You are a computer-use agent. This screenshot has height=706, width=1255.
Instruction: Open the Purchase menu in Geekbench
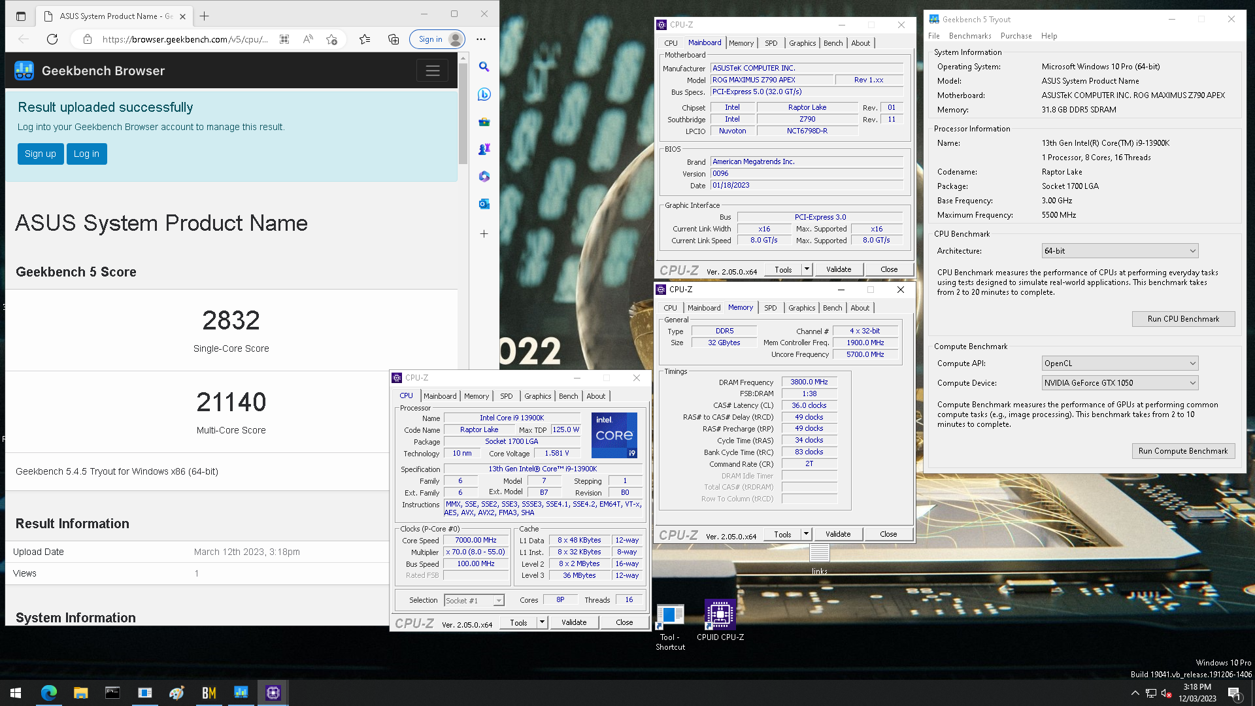pos(1016,36)
